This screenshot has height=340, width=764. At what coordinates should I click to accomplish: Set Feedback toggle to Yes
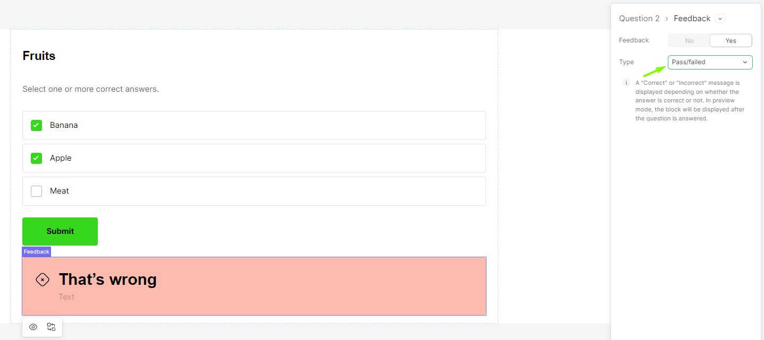point(731,40)
